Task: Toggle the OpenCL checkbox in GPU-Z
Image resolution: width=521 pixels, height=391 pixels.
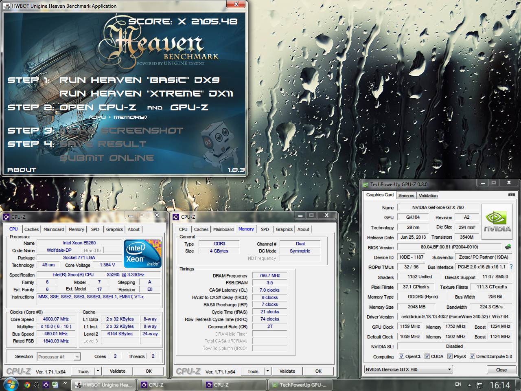Action: (401, 356)
